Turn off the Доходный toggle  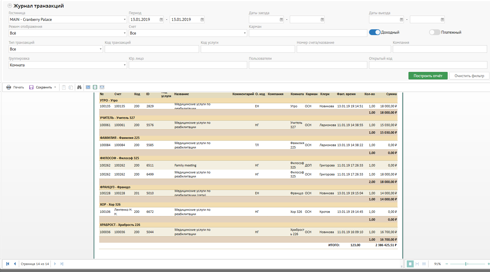point(375,32)
